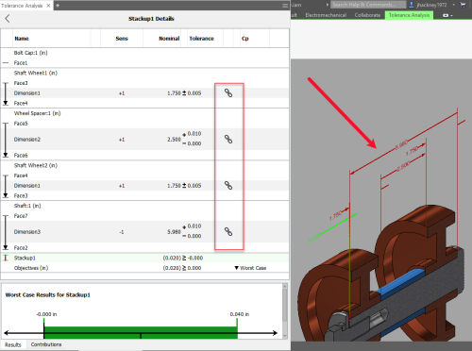The height and width of the screenshot is (351, 472).
Task: Open the Collaborate ribbon tab
Action: click(367, 15)
